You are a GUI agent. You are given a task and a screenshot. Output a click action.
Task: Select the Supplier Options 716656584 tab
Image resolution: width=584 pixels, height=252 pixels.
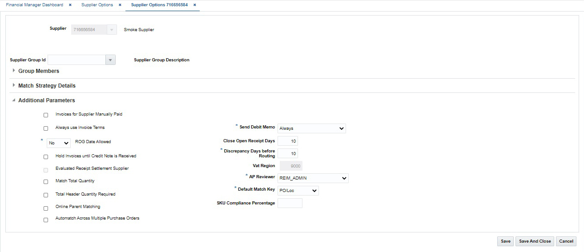click(x=159, y=5)
